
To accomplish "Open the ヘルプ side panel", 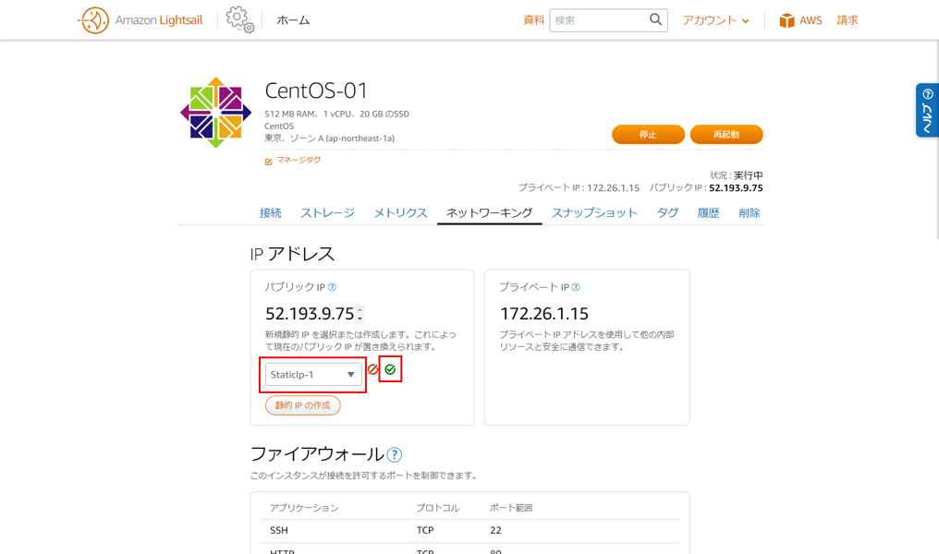I will tap(927, 110).
